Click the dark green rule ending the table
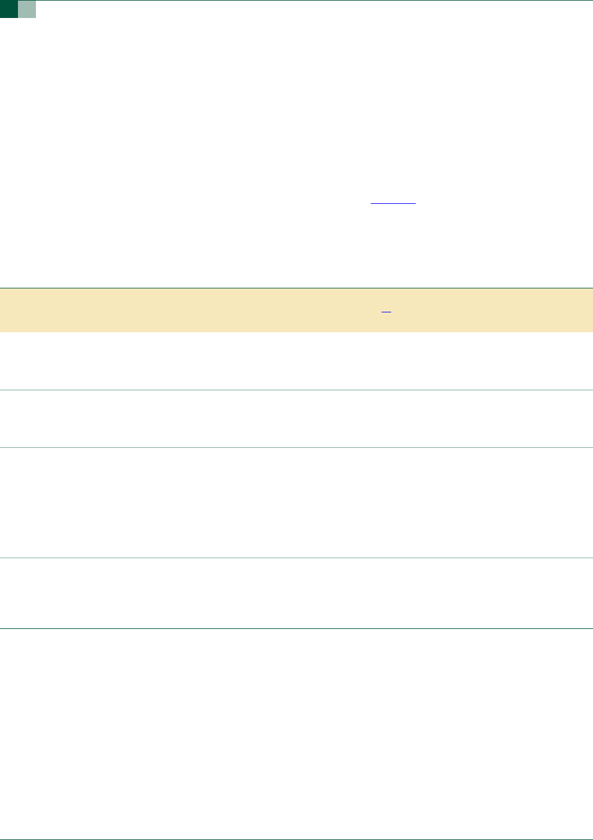This screenshot has height=840, width=593. click(x=296, y=628)
